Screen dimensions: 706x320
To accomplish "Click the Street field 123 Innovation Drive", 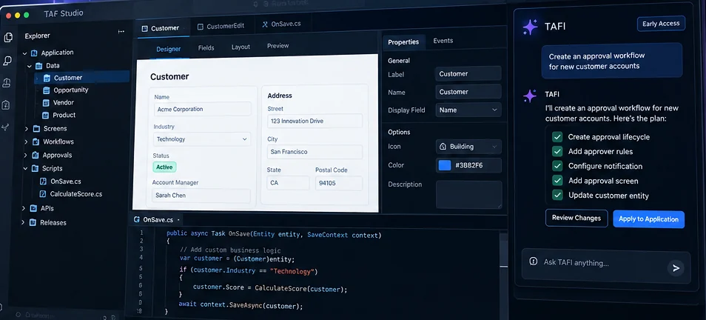I will [315, 121].
